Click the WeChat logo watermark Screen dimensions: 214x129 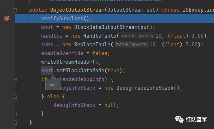point(179,119)
